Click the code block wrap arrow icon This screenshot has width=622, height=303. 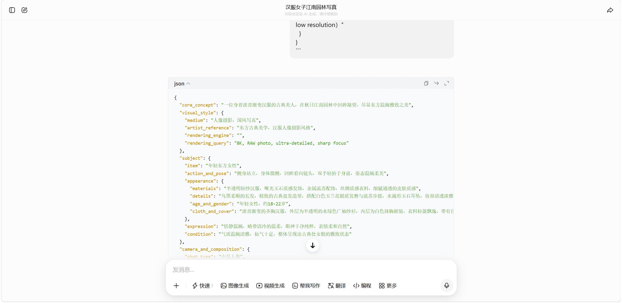click(x=436, y=83)
